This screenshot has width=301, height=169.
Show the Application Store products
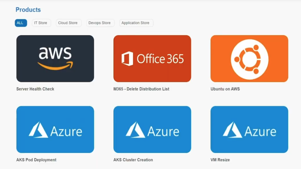pos(136,23)
